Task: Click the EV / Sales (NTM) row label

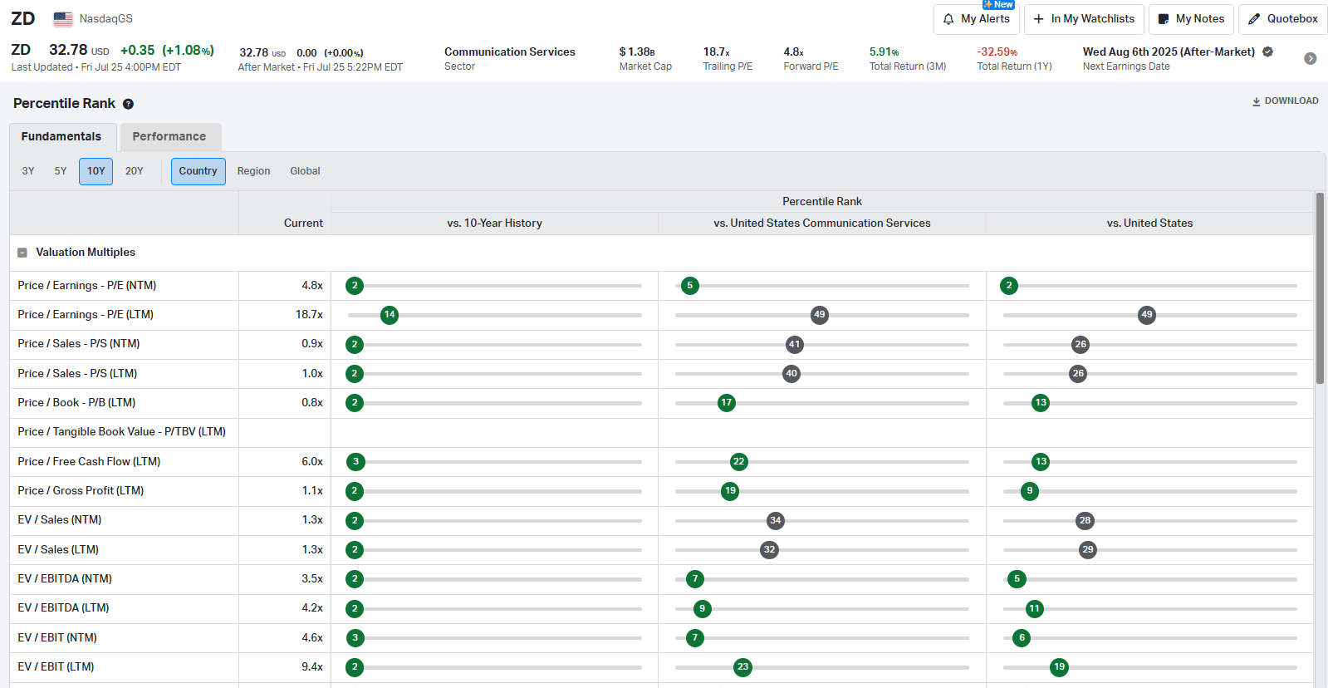Action: pos(60,520)
